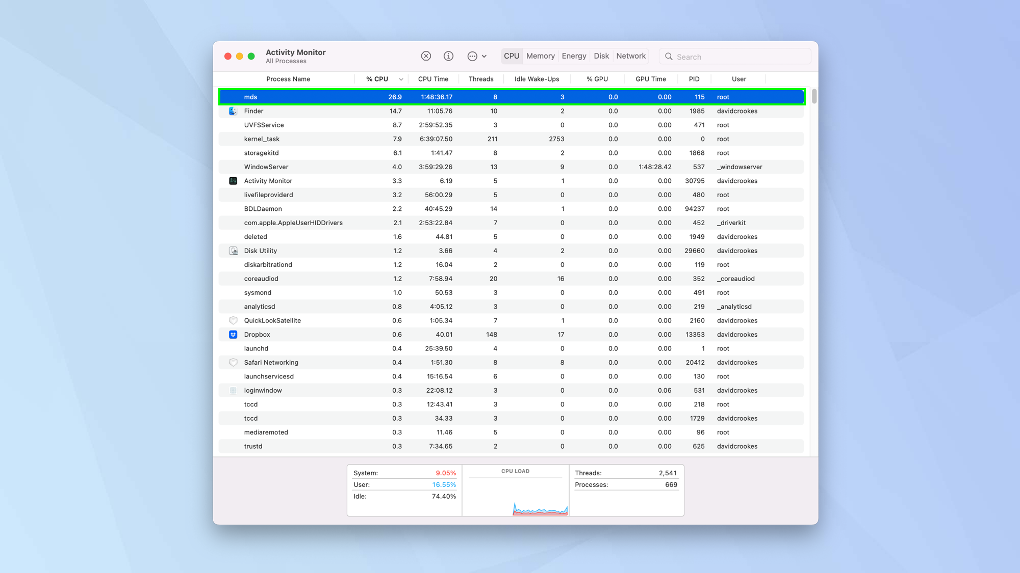Select the launchd row
The image size is (1020, 573).
coord(512,348)
